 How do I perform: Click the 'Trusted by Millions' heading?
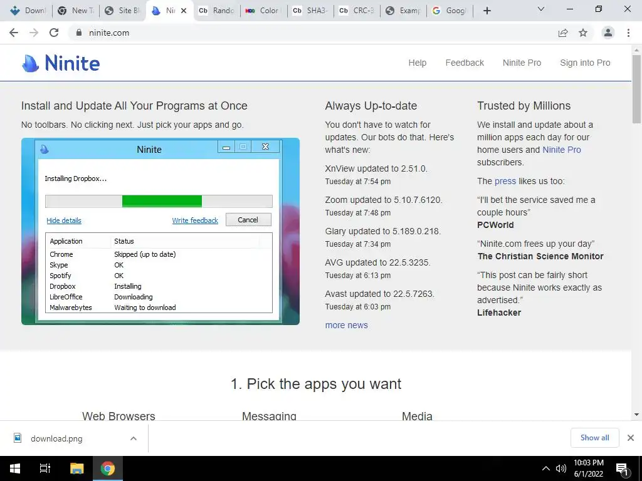tap(524, 105)
